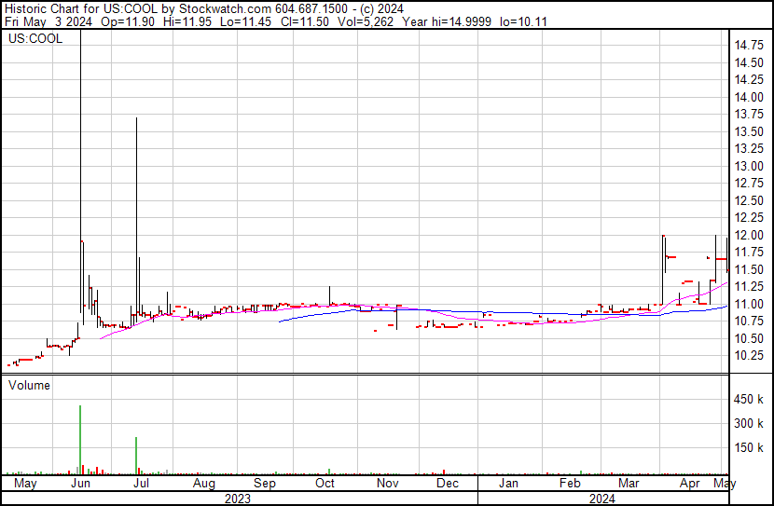Select the 13.25 price axis label

point(749,149)
